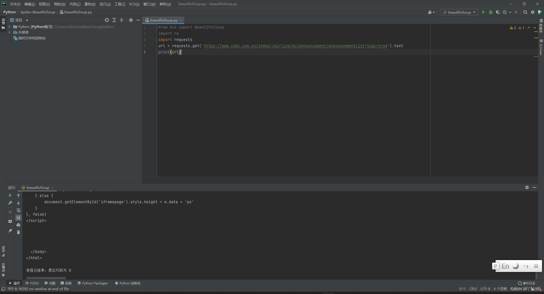544x294 pixels.
Task: Pin the run tab with the pin icon
Action: [x=10, y=231]
